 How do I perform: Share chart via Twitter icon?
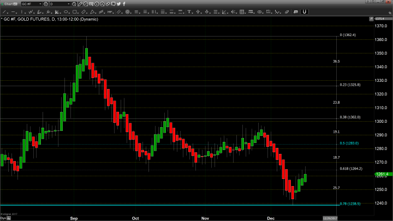pos(118,4)
